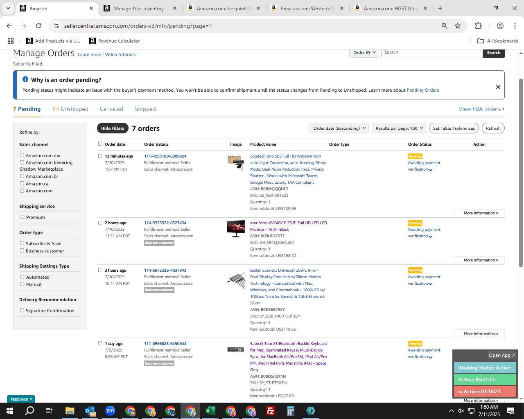The height and width of the screenshot is (419, 524).
Task: Click Logitech Brio webcam product image
Action: (x=236, y=162)
